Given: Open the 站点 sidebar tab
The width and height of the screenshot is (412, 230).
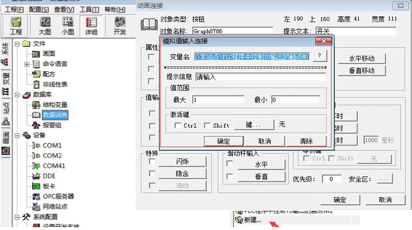Looking at the screenshot, I should click(x=5, y=114).
